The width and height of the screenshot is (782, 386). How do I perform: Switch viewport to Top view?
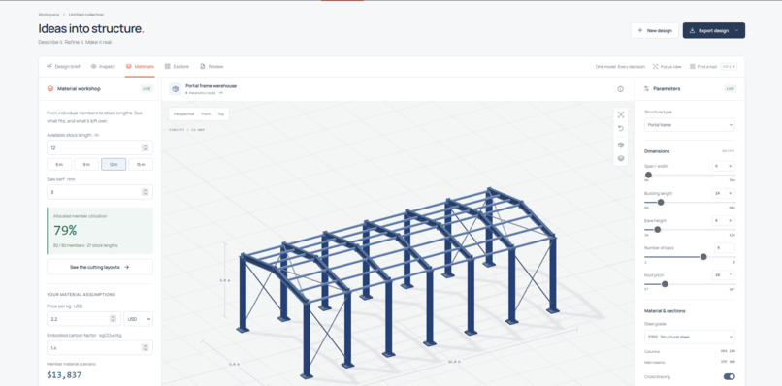pyautogui.click(x=220, y=114)
